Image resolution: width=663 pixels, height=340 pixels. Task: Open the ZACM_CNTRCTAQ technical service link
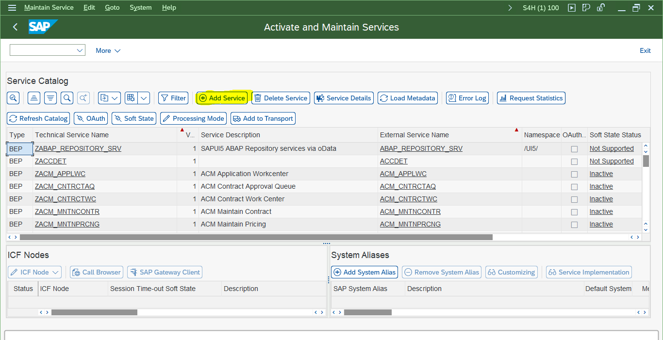(65, 187)
